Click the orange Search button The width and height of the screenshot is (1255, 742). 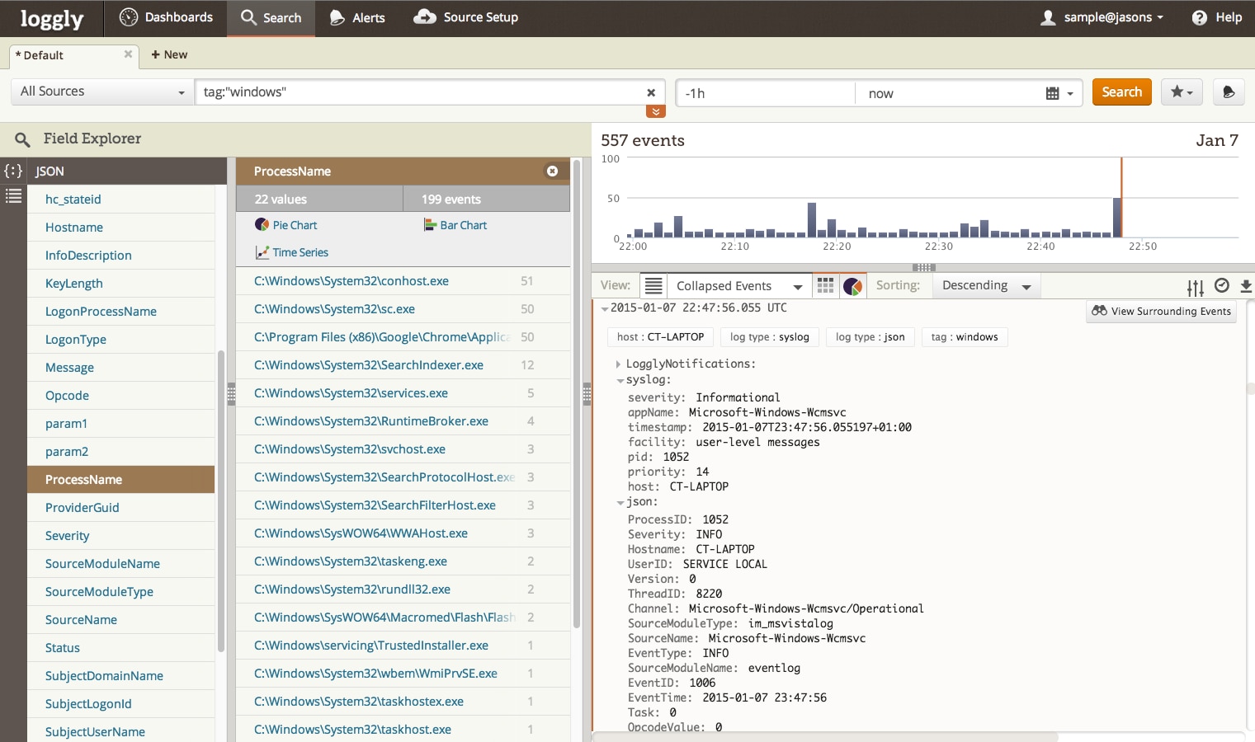click(x=1121, y=92)
